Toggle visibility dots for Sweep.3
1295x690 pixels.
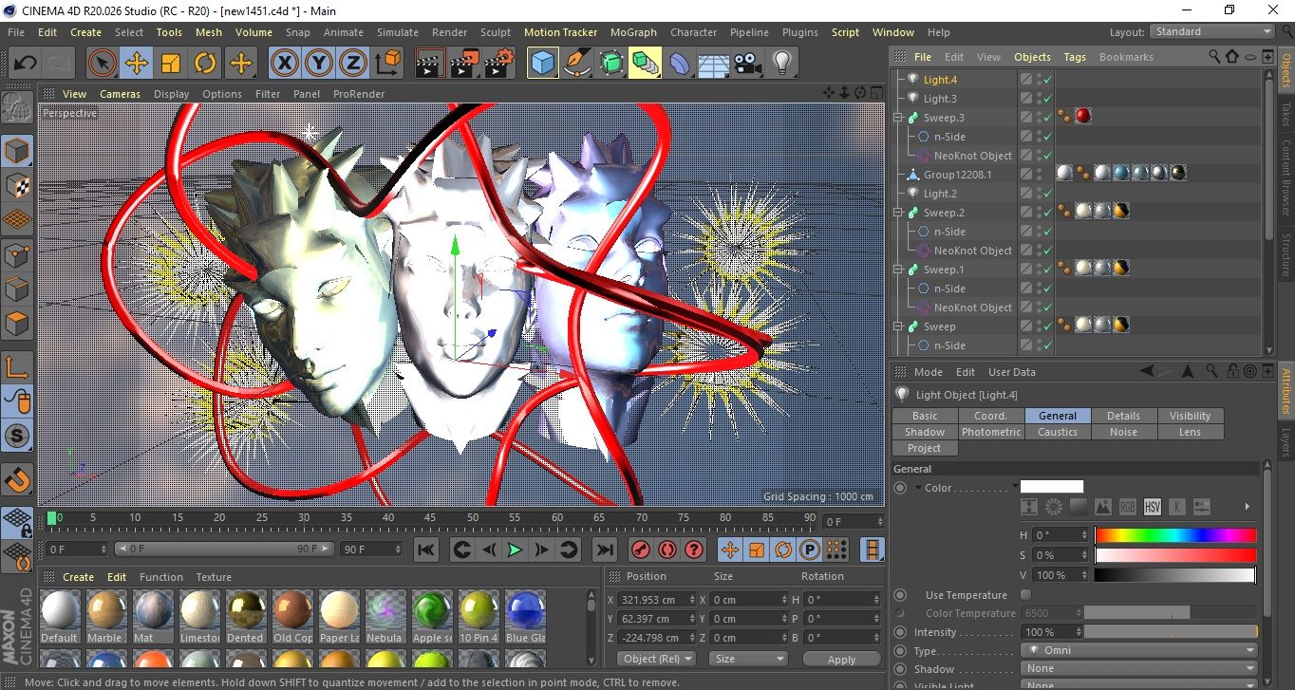click(x=1038, y=118)
